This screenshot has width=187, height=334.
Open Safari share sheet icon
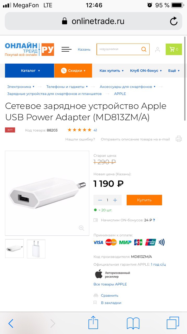(93, 323)
